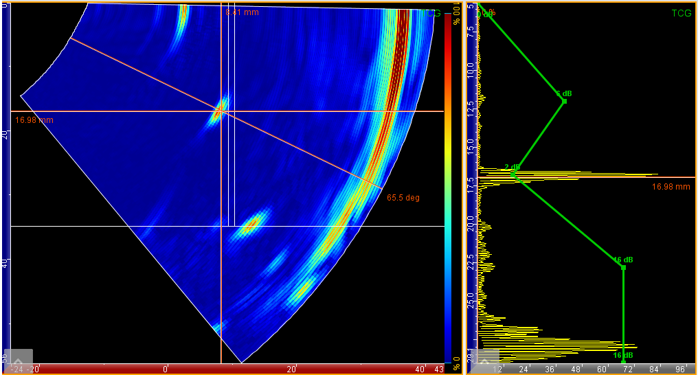
Task: Select the lowest 16 dB TCG point
Action: [x=623, y=362]
